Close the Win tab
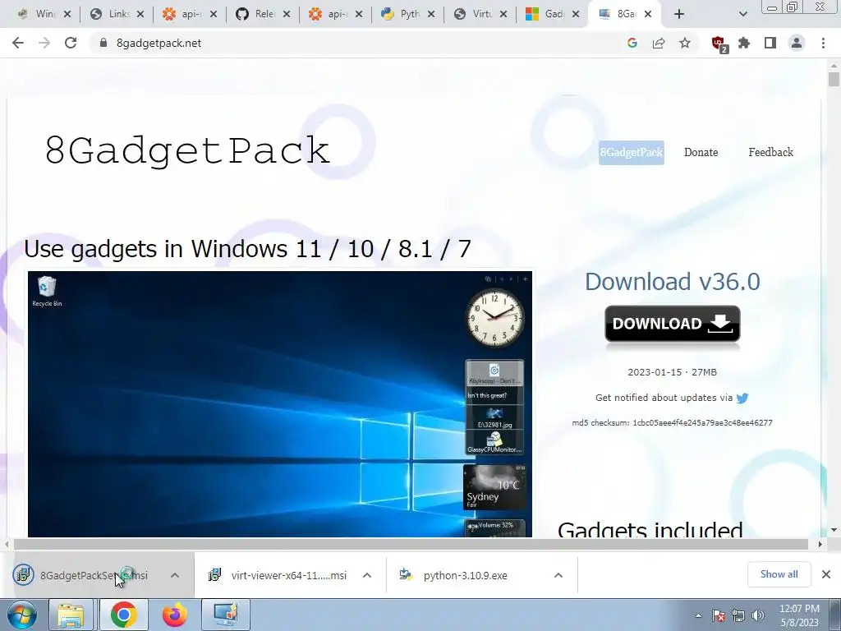The height and width of the screenshot is (631, 841). point(67,14)
